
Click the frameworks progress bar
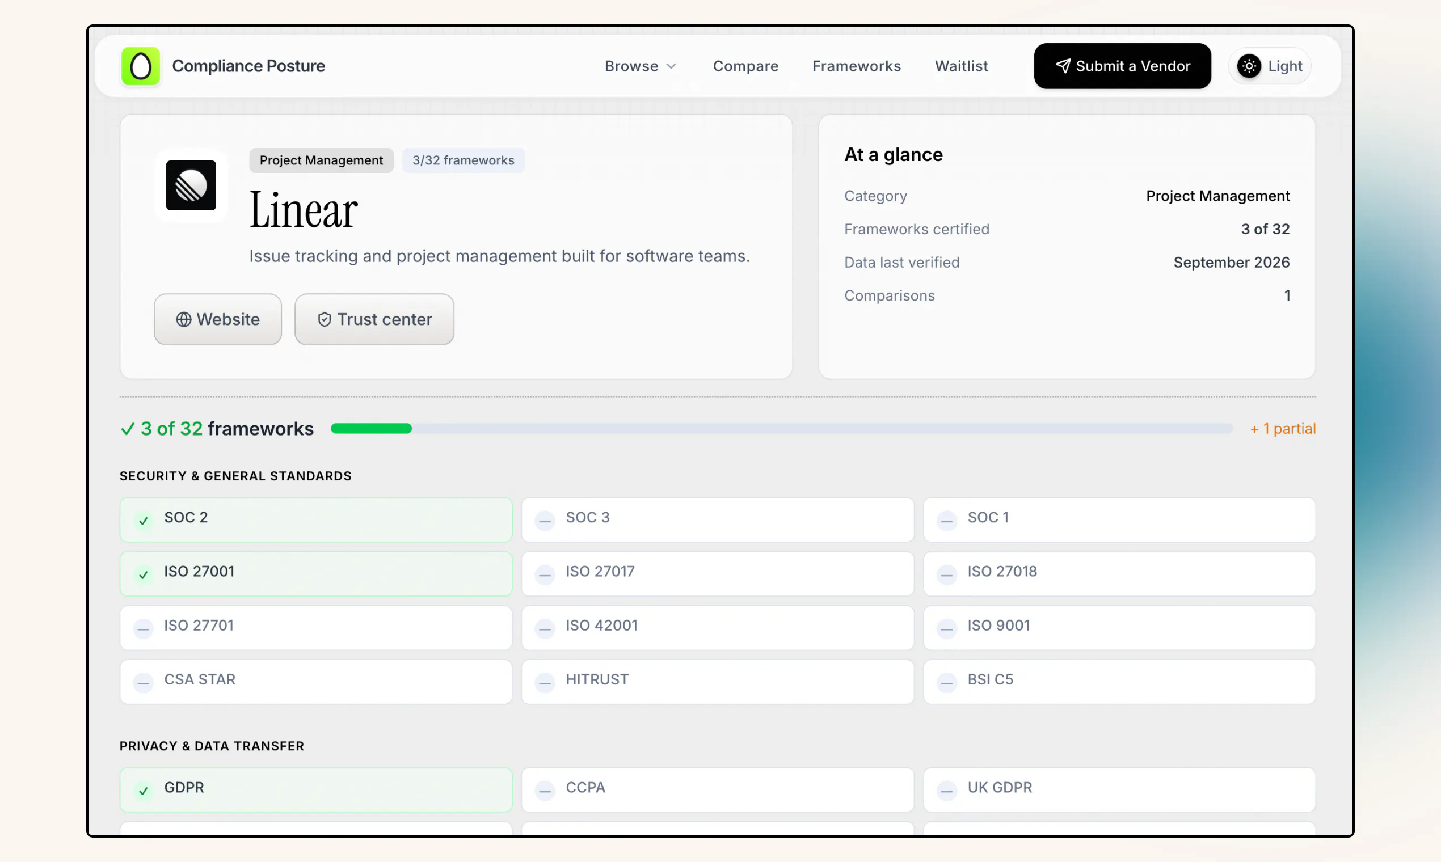point(782,429)
